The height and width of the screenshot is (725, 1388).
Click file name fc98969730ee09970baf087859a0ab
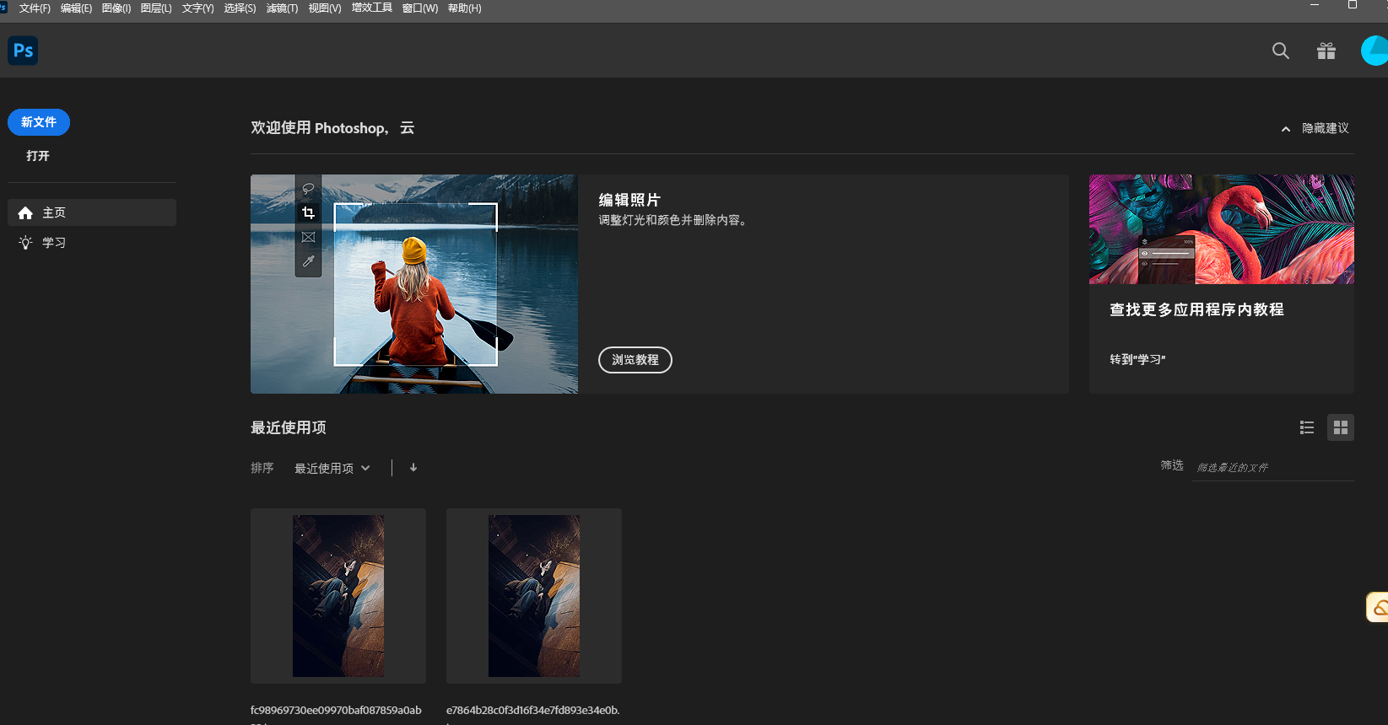[336, 710]
